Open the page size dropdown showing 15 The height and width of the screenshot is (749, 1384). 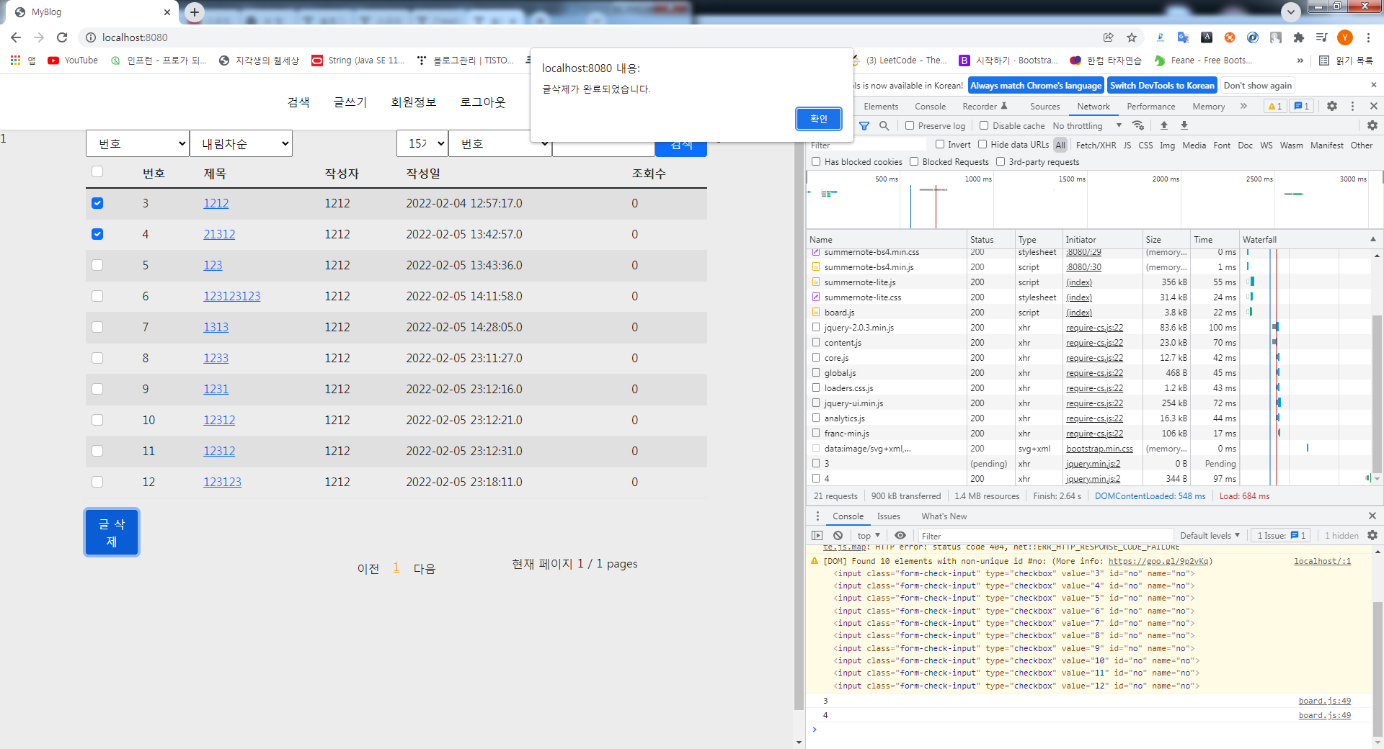point(422,143)
